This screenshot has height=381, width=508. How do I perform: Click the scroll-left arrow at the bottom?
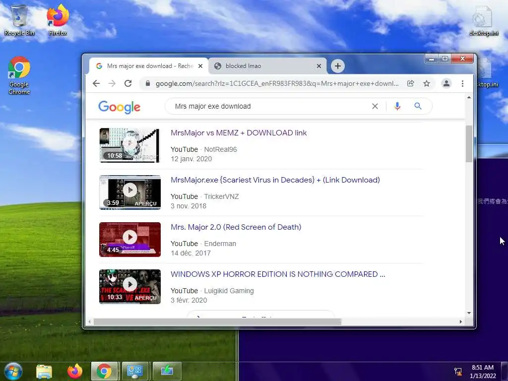(90, 321)
